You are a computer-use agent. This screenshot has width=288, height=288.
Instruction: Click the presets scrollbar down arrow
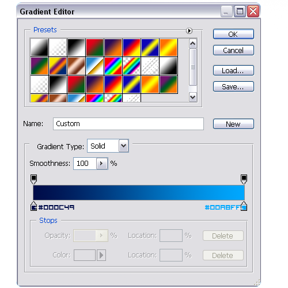tap(192, 97)
